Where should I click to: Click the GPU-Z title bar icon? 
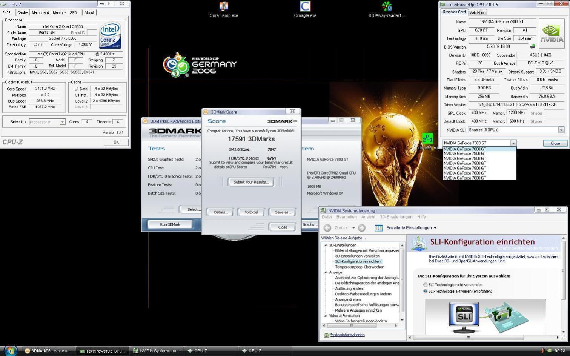(x=443, y=4)
